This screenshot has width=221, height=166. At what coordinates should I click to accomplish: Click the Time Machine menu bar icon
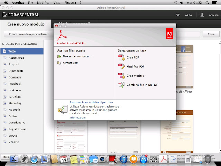pos(176,3)
